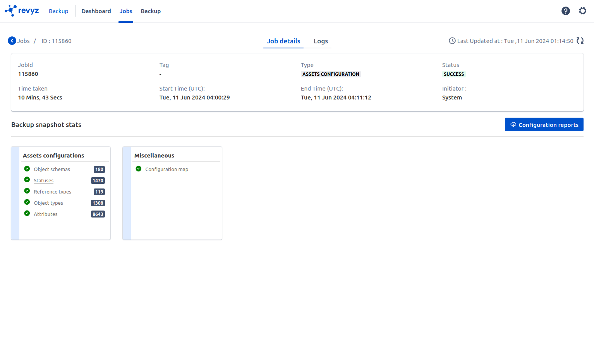Select the Job details tab
594x346 pixels.
pos(283,41)
